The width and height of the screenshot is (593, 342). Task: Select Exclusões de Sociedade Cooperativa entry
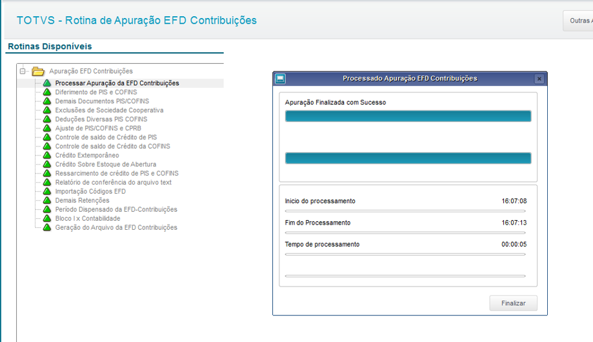109,110
